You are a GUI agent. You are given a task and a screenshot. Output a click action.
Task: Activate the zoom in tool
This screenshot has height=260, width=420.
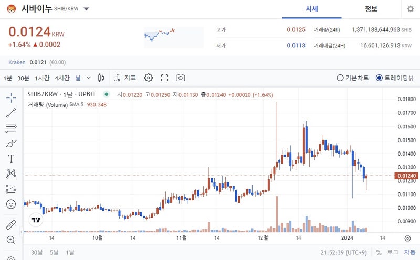(10, 240)
